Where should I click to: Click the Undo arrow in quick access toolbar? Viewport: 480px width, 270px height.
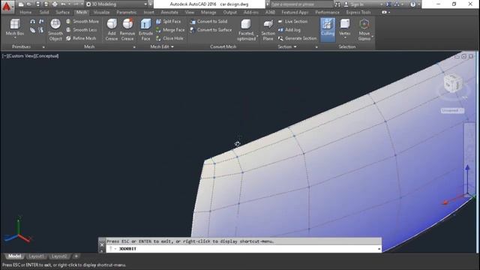63,4
